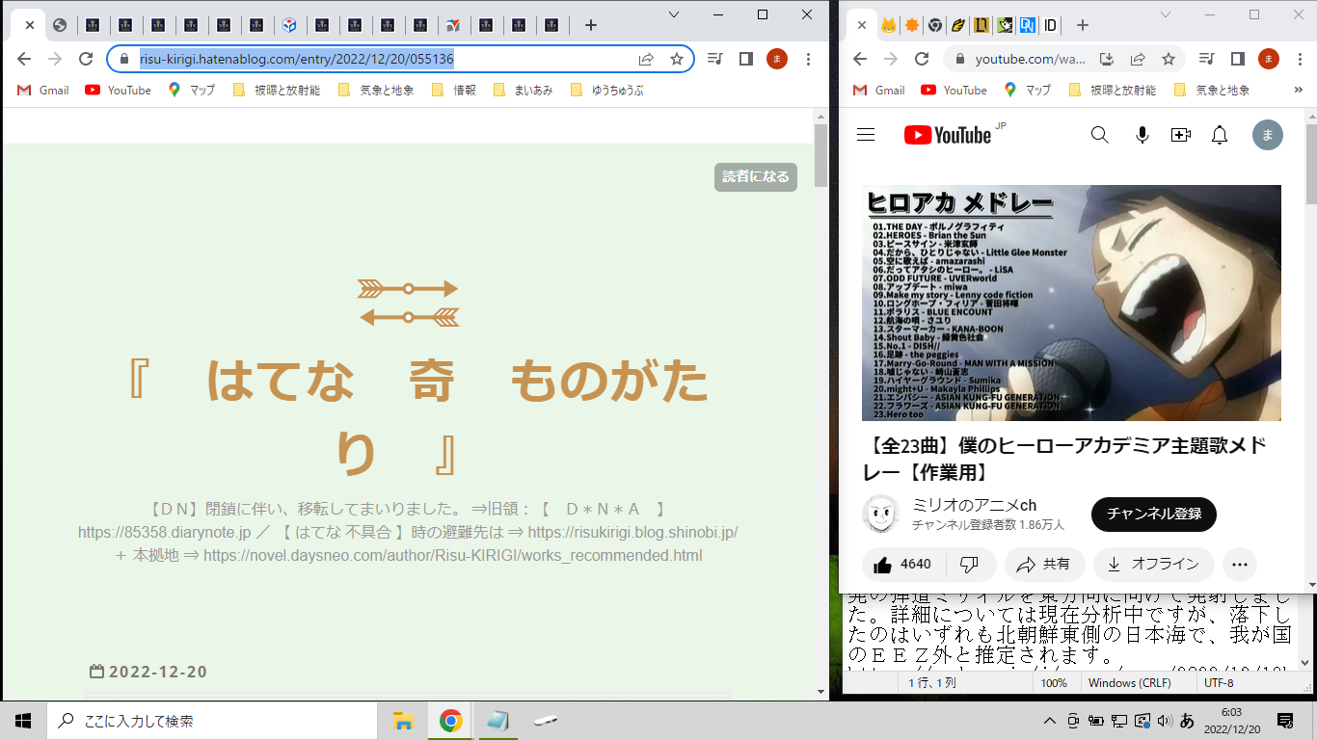Open 被曝と放射能 bookmark folder in Hatena window
Viewport: 1317px width, 740px height.
(x=277, y=90)
